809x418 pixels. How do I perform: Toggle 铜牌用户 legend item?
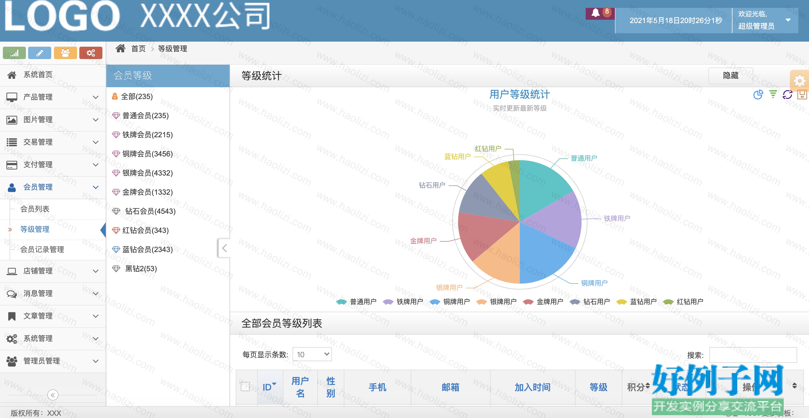point(450,302)
